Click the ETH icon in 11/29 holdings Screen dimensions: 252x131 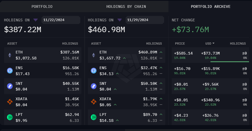pos(94,55)
